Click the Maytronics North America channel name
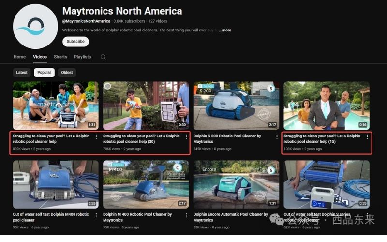Image resolution: width=387 pixels, height=242 pixels. pyautogui.click(x=122, y=11)
